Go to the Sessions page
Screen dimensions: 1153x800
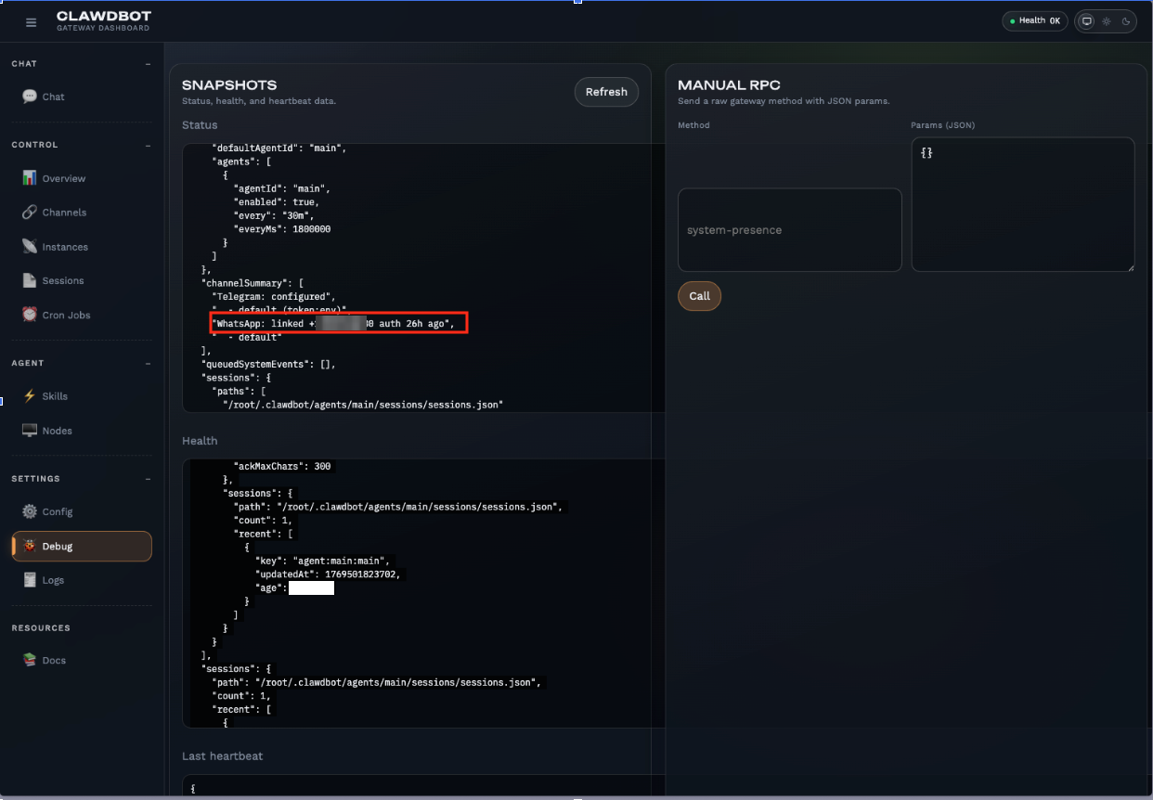tap(82, 280)
